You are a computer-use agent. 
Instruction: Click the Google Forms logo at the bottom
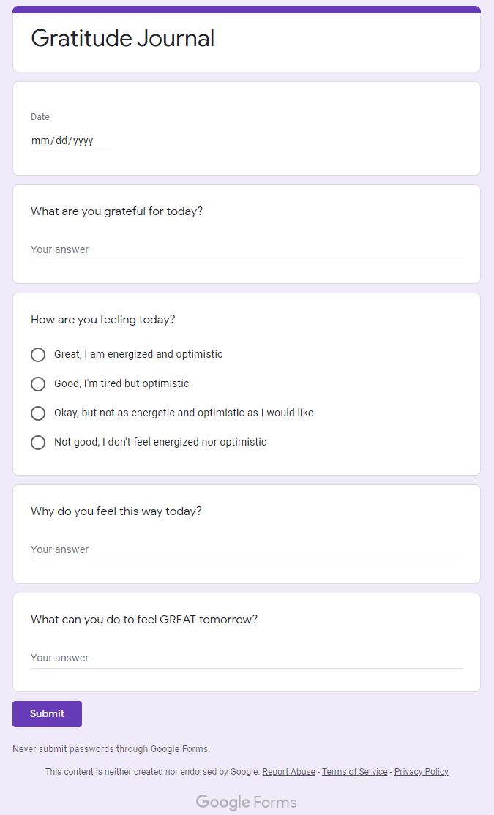click(246, 803)
